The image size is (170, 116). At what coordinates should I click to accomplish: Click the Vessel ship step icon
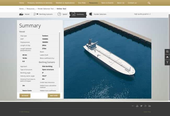[21, 14]
